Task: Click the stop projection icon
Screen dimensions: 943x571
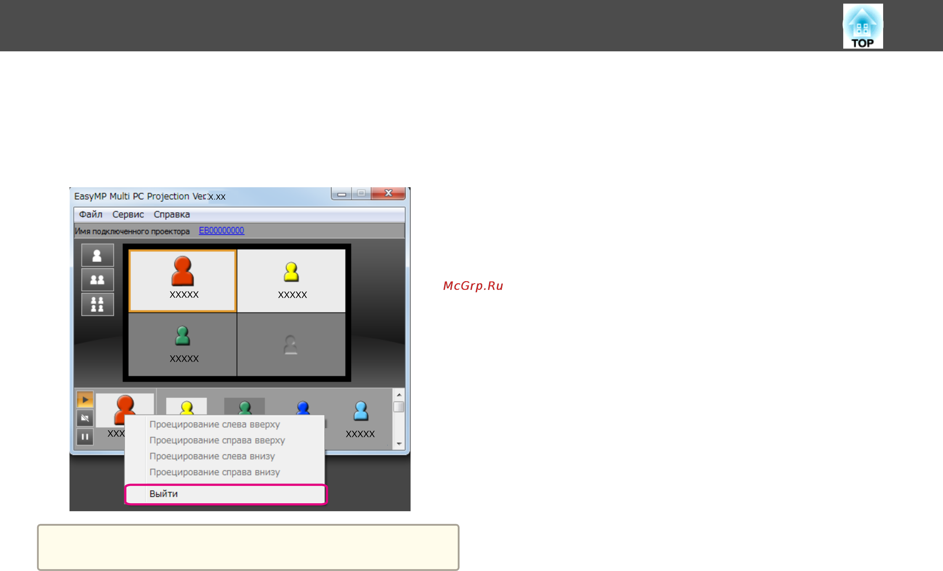Action: click(x=85, y=418)
